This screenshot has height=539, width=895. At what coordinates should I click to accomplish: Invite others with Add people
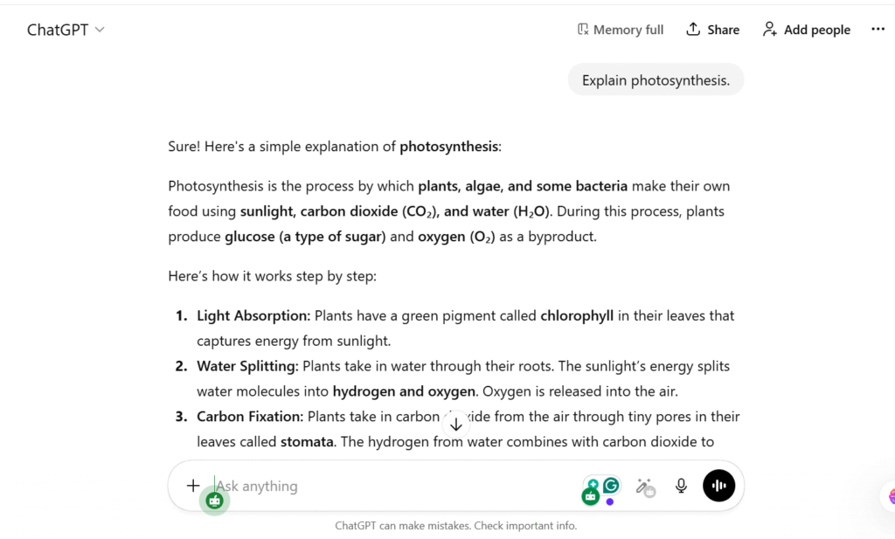coord(806,30)
